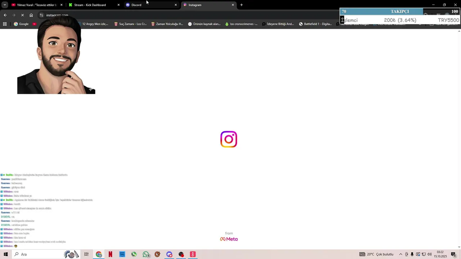Viewport: 461px width, 259px height.
Task: Open the notification center
Action: tap(454, 254)
